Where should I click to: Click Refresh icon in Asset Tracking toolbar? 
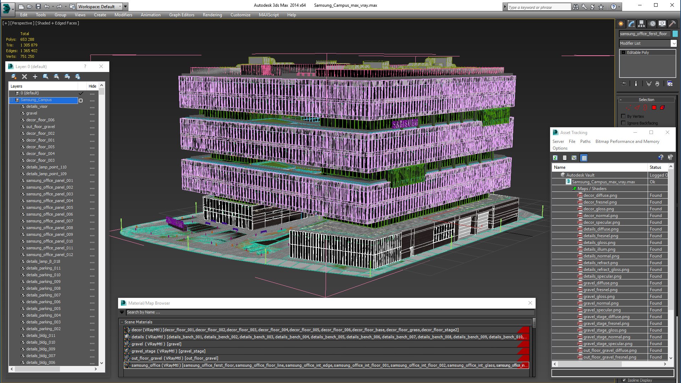point(555,158)
